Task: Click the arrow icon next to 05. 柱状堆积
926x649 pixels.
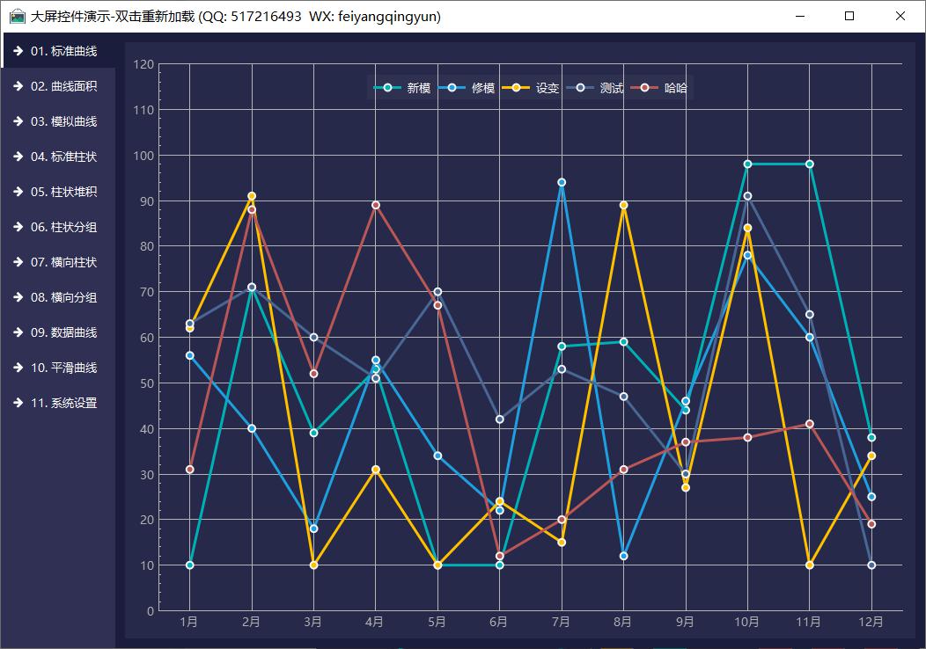Action: click(x=18, y=192)
